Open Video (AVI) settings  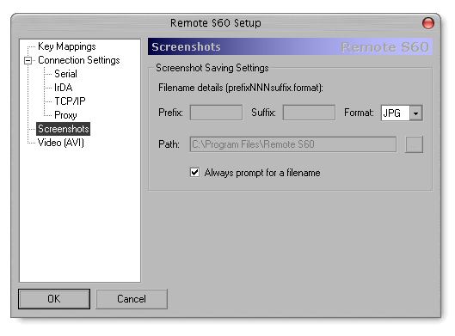(61, 143)
